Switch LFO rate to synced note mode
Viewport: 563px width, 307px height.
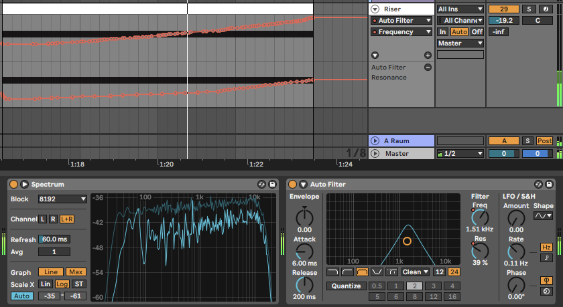click(x=546, y=258)
